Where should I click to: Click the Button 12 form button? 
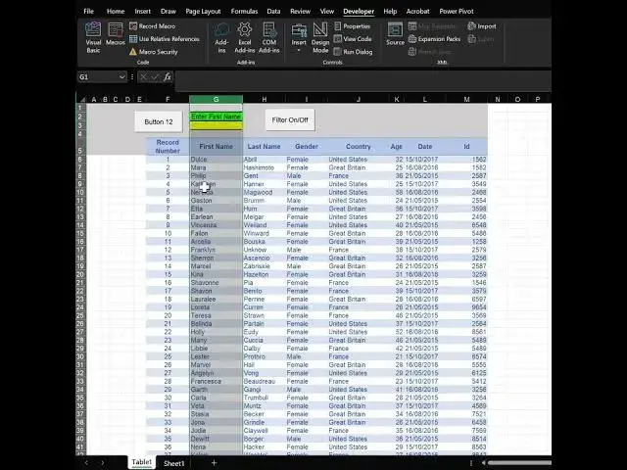click(x=159, y=121)
